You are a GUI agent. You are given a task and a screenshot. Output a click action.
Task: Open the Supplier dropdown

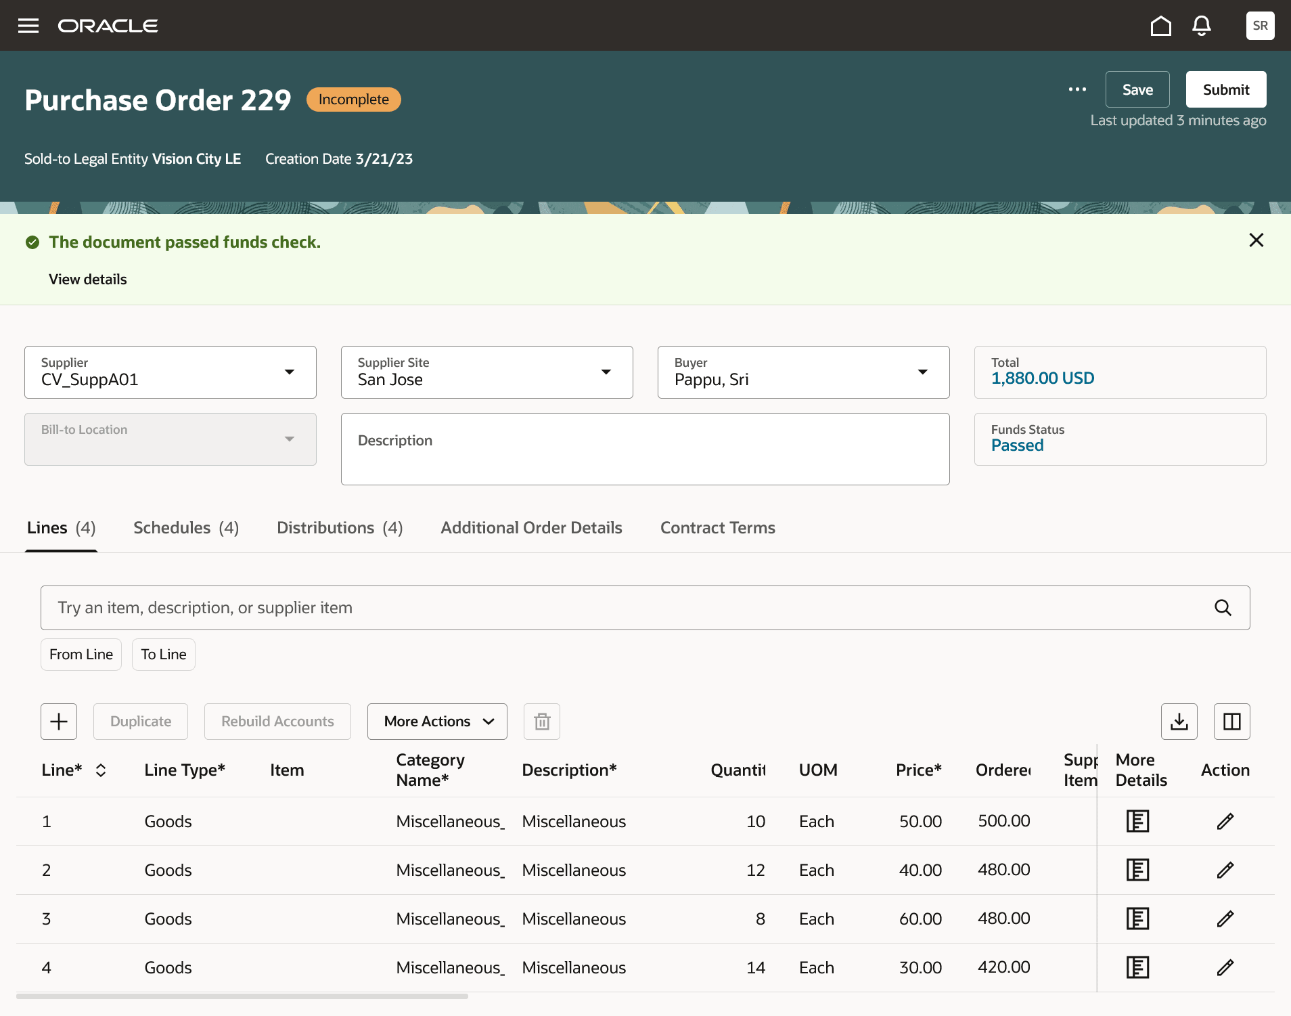coord(290,372)
